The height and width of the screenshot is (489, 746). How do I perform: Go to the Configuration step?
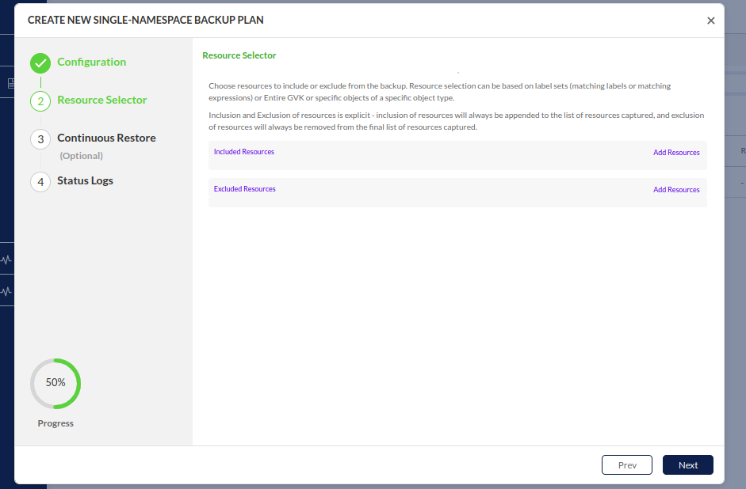91,63
